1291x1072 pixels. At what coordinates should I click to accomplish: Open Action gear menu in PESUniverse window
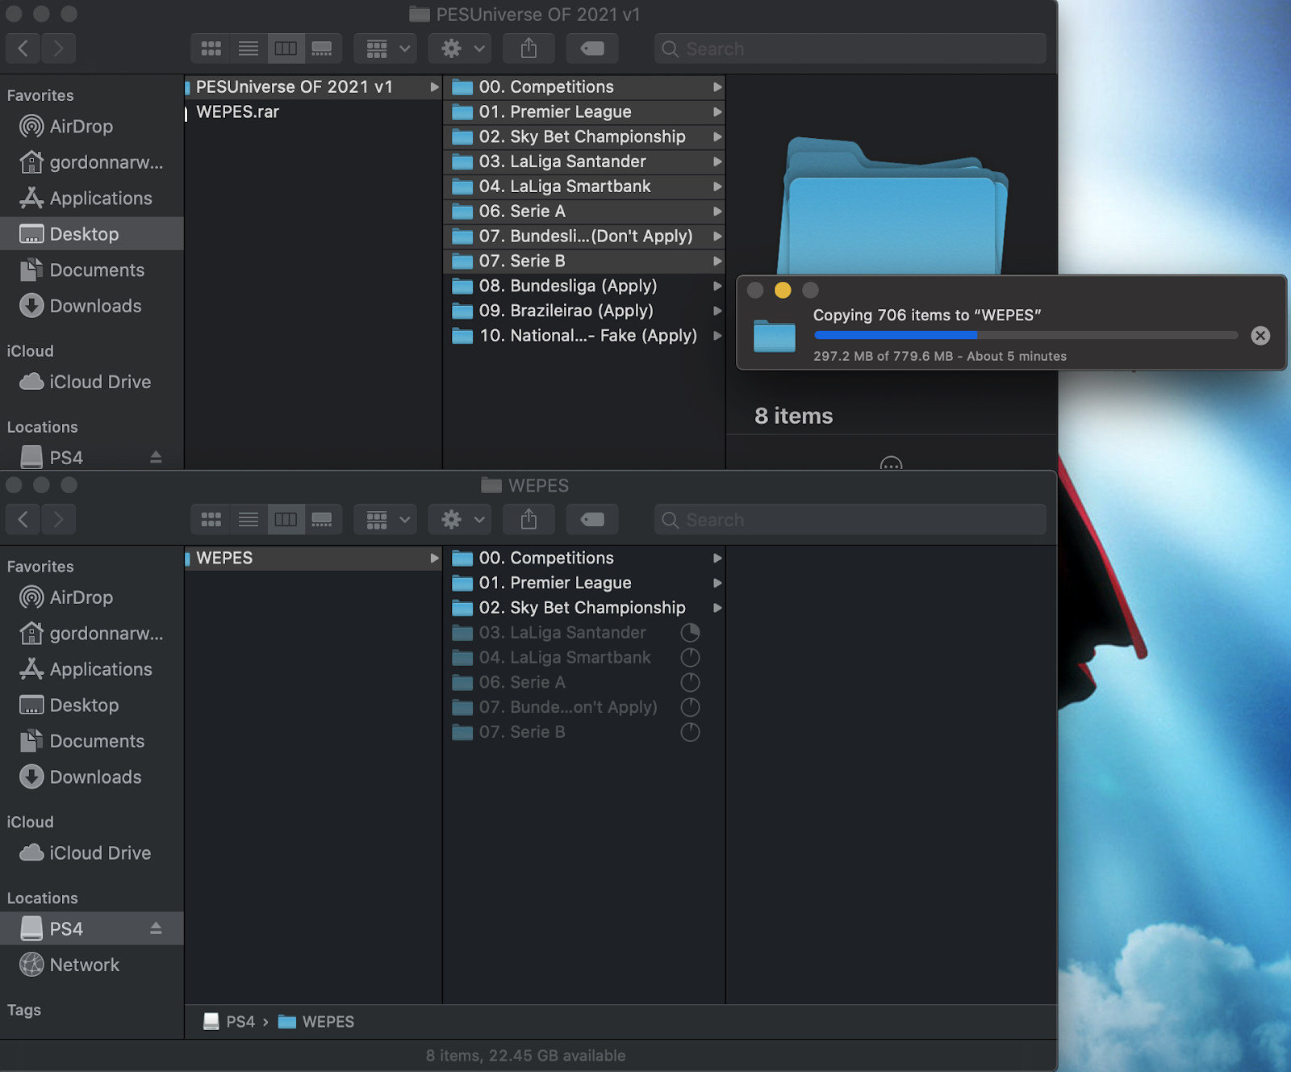pos(461,48)
